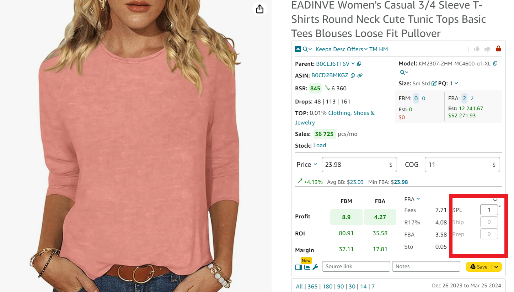Viewport: 514px width, 292px height.
Task: Click the thumbs up icon
Action: coord(477,49)
